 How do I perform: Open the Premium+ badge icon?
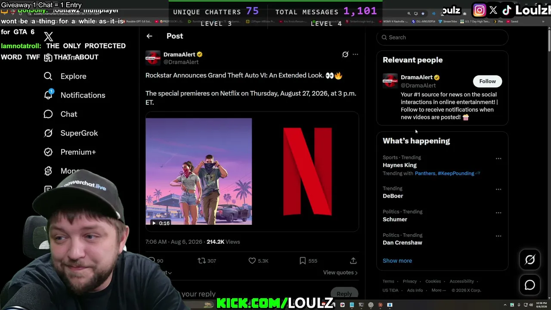(48, 152)
